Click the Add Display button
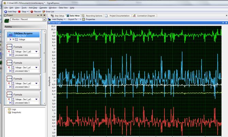This screenshot has width=228, height=137. (x=56, y=19)
